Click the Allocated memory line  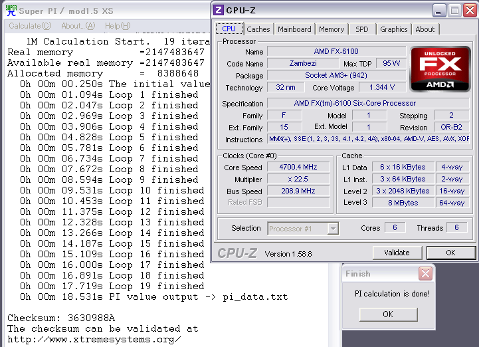[x=103, y=74]
